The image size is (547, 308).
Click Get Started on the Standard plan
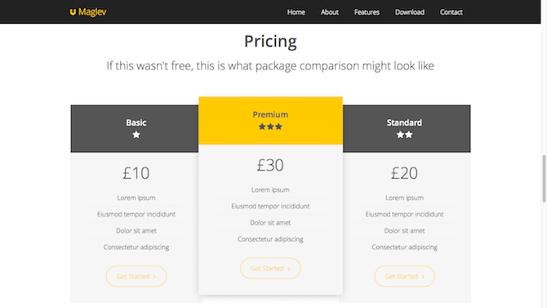tap(404, 276)
